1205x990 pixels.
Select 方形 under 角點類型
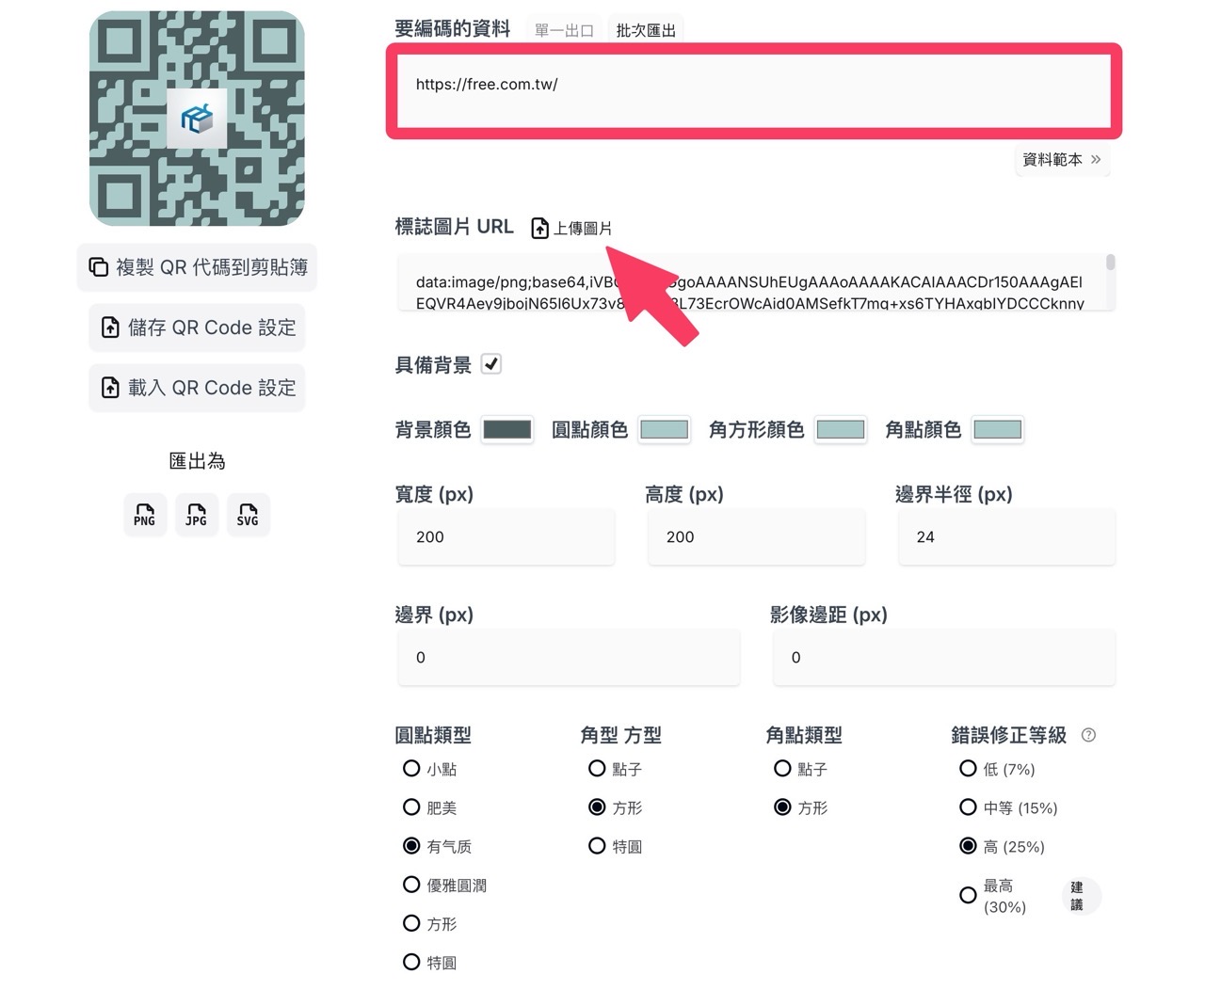tap(782, 807)
